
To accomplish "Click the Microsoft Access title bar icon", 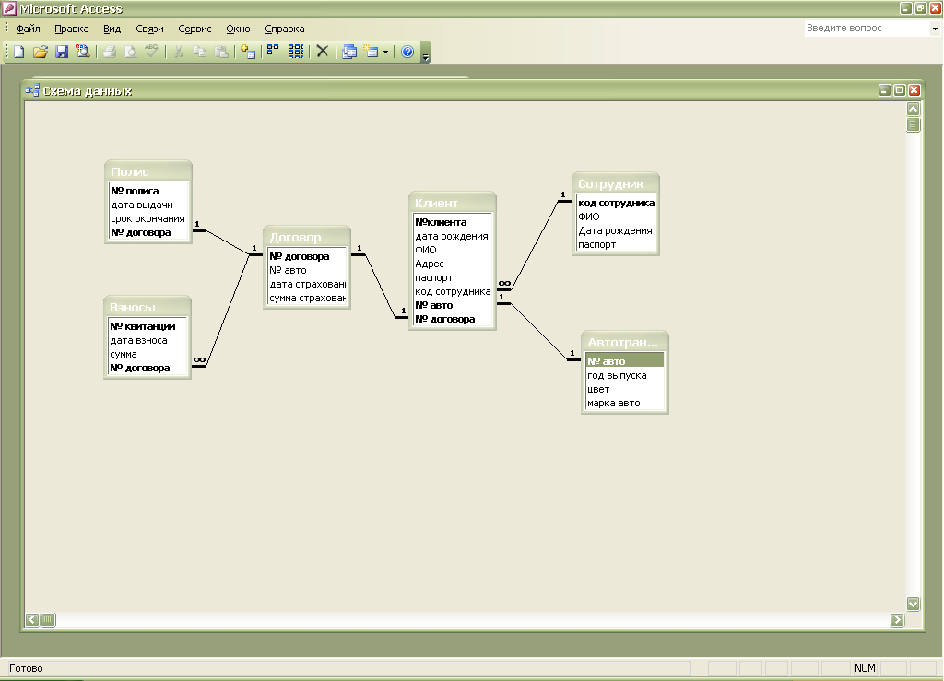I will 9,8.
